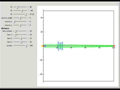Click the screen distance slider handle

coord(26,46)
